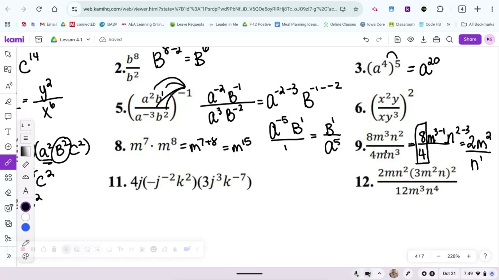Zoom out with the minus button
Screen dimensions: 499x280
pyautogui.click(x=438, y=256)
